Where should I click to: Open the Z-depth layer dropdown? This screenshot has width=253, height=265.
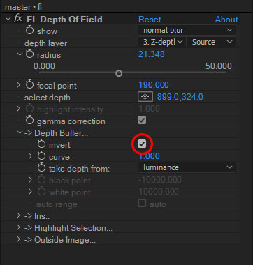point(162,42)
